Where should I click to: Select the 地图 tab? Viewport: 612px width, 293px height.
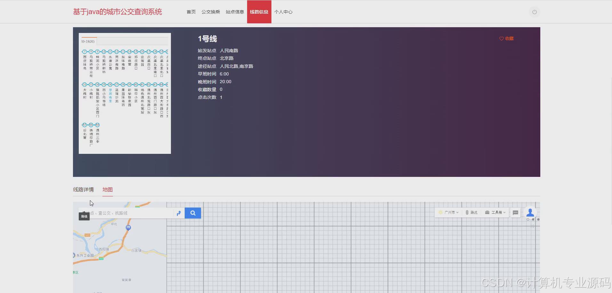tap(107, 189)
